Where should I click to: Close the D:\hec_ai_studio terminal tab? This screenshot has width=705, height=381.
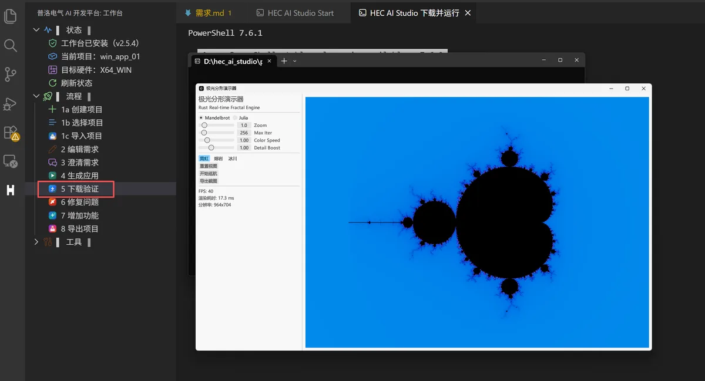pyautogui.click(x=270, y=61)
